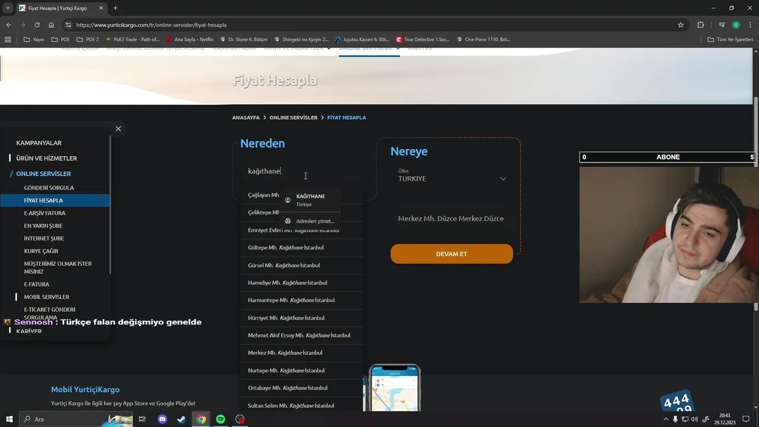The image size is (759, 427).
Task: Click the Chrome taskbar icon
Action: (x=202, y=419)
